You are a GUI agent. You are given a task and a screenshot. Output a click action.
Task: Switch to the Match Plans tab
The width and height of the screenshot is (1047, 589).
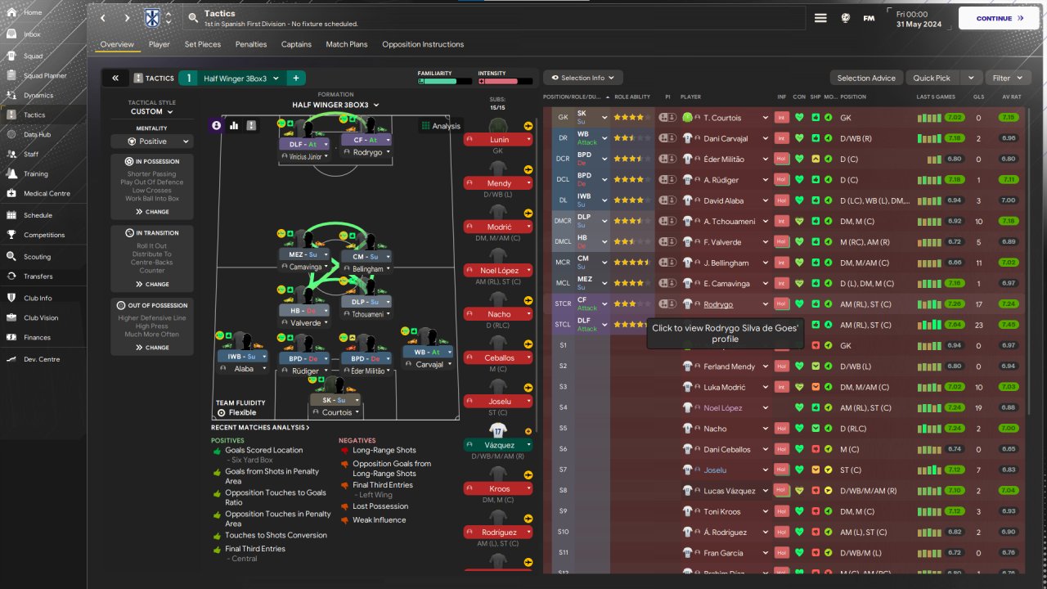click(x=347, y=44)
